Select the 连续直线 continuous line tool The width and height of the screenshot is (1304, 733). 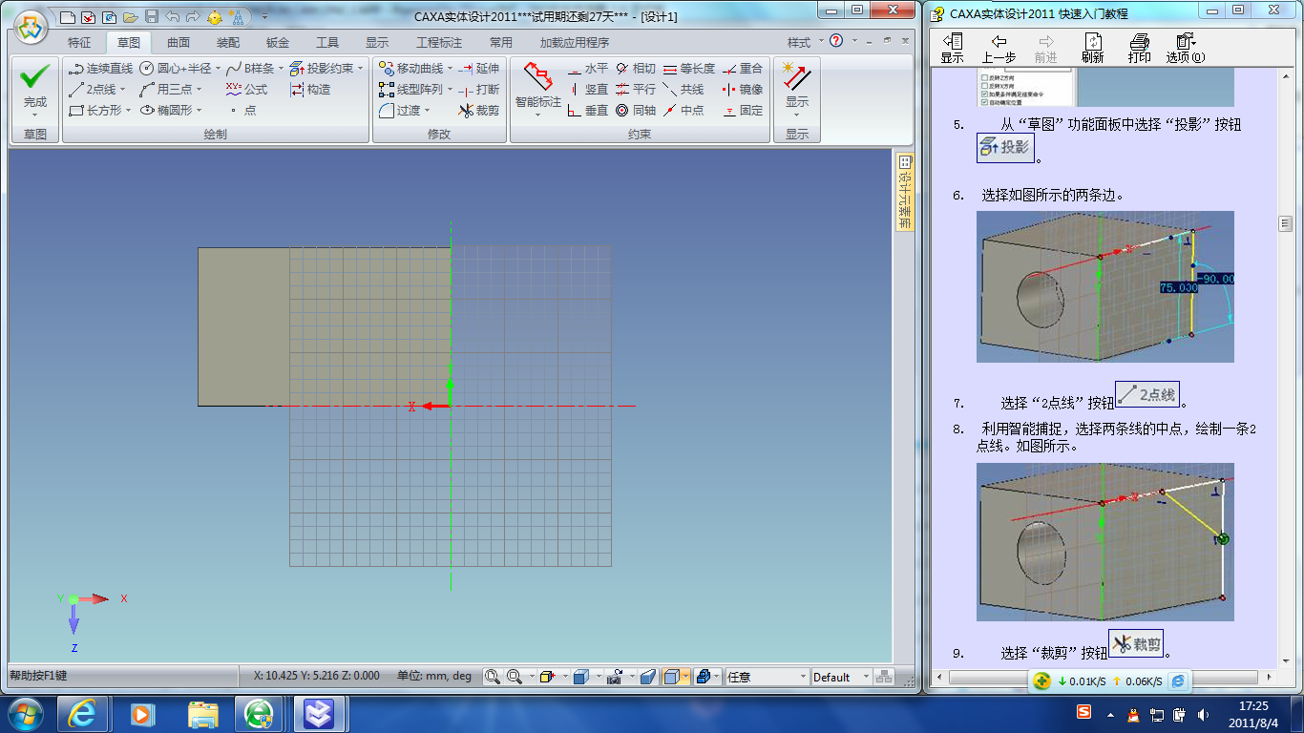[x=100, y=69]
